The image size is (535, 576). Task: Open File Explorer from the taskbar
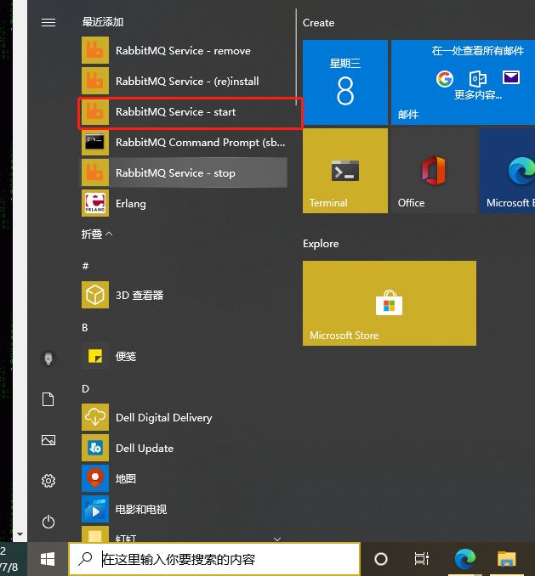click(x=507, y=559)
